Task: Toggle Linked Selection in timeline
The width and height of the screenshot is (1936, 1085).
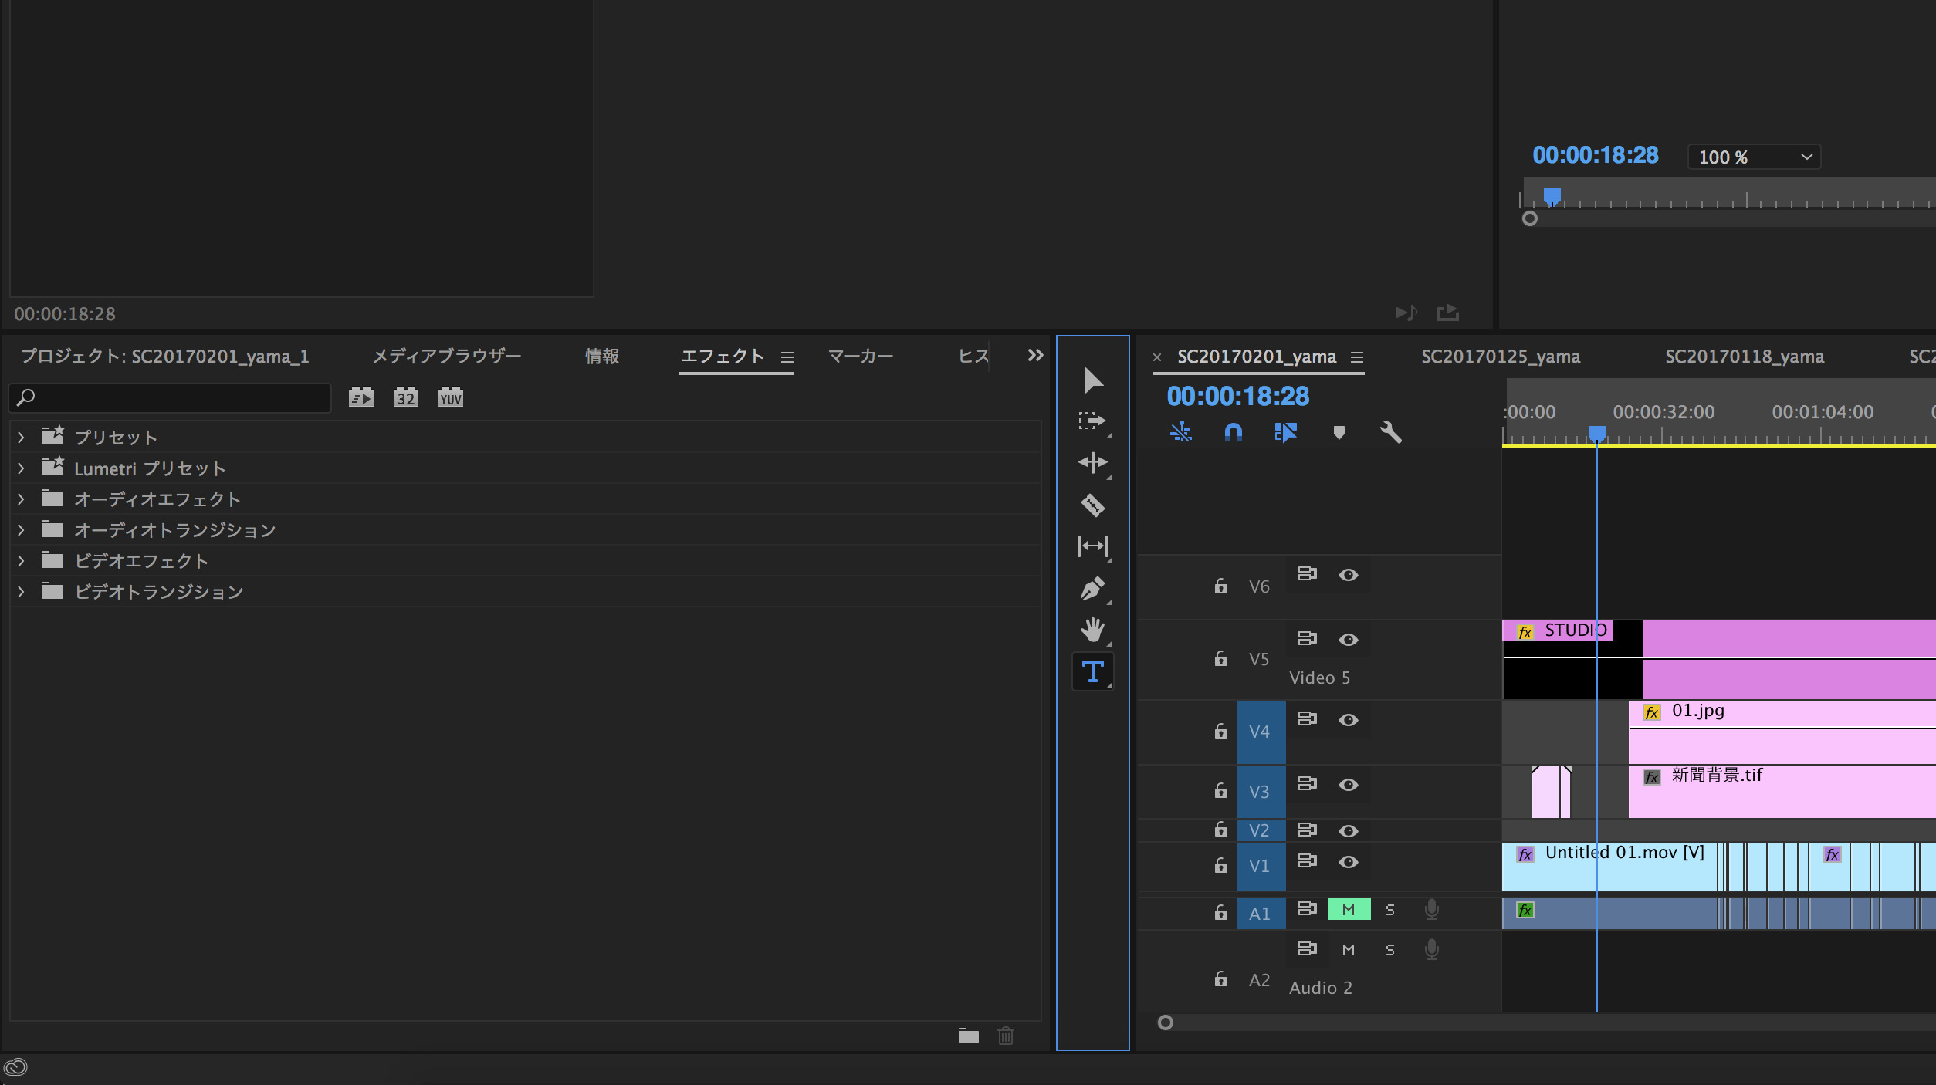Action: (x=1285, y=432)
